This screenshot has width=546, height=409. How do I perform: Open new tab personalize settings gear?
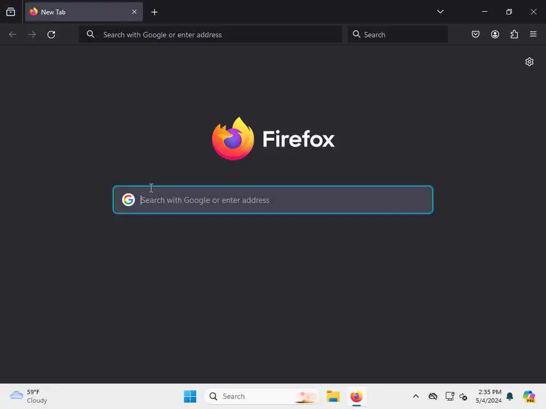coord(529,62)
